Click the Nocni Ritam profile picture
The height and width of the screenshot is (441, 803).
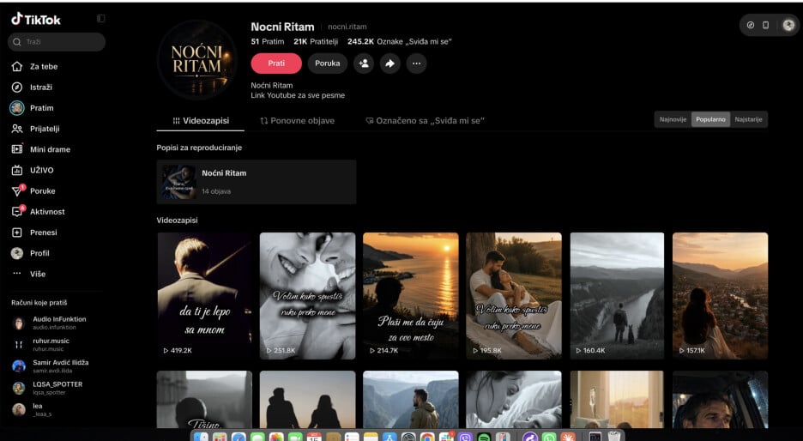click(x=197, y=59)
